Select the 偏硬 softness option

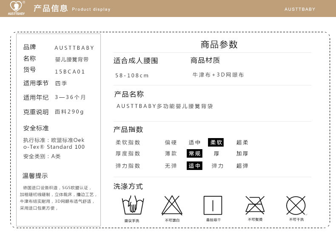click(x=171, y=142)
